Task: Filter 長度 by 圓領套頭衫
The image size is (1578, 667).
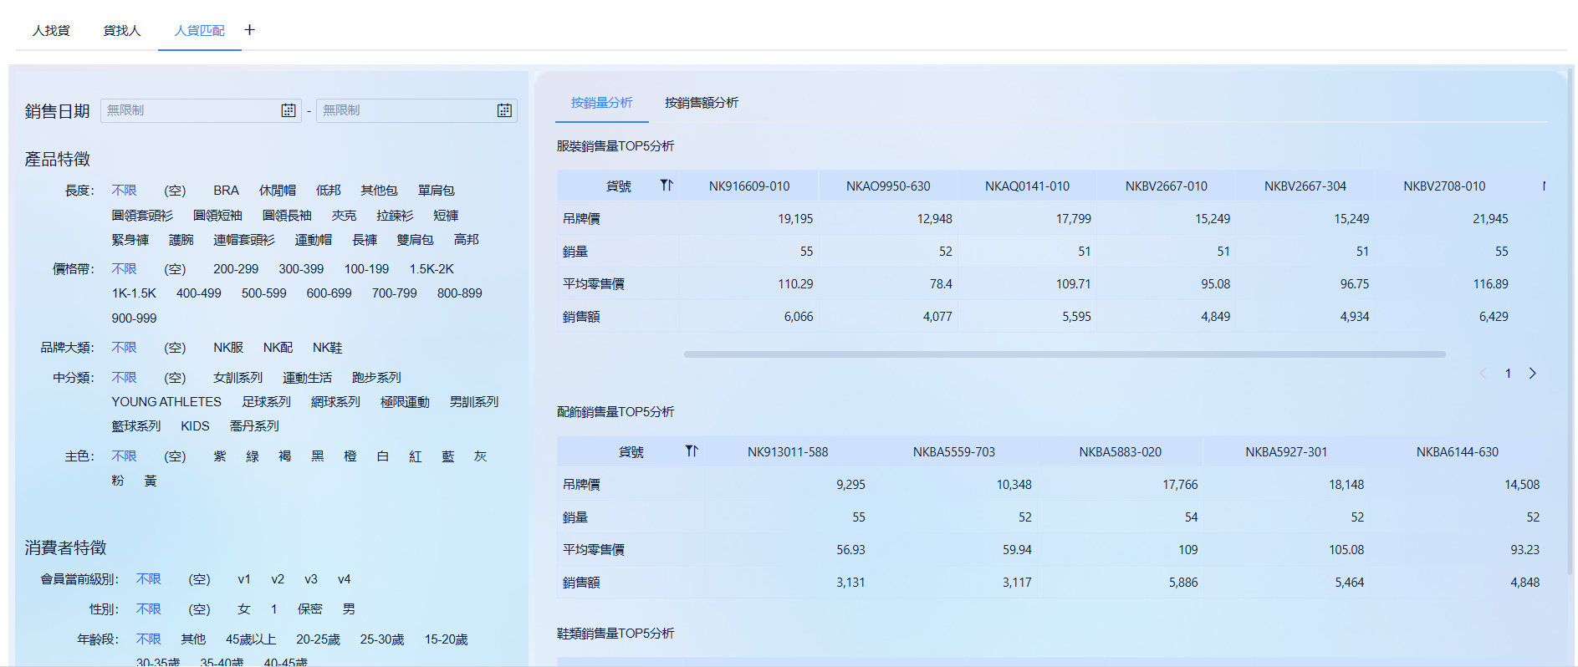Action: pyautogui.click(x=142, y=216)
